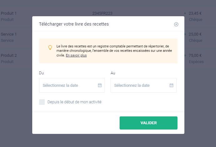Click the lightbulb tip icon
The height and width of the screenshot is (147, 216).
(x=50, y=47)
